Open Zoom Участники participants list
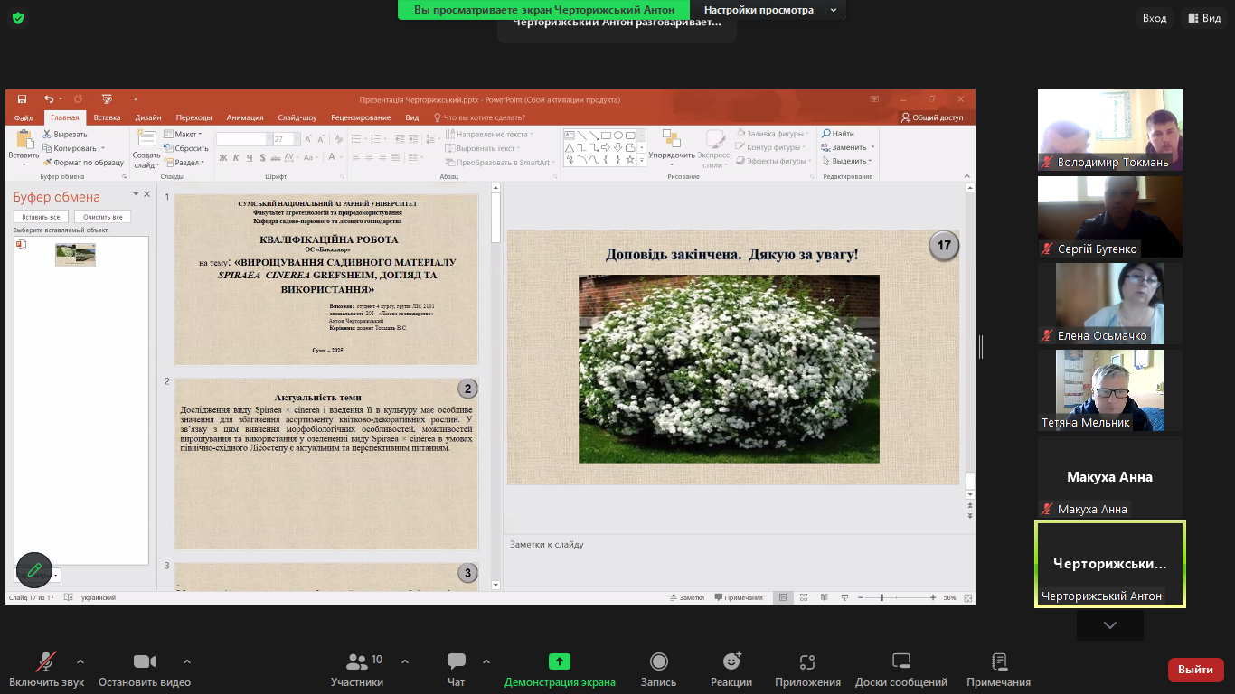The height and width of the screenshot is (694, 1235). [357, 670]
